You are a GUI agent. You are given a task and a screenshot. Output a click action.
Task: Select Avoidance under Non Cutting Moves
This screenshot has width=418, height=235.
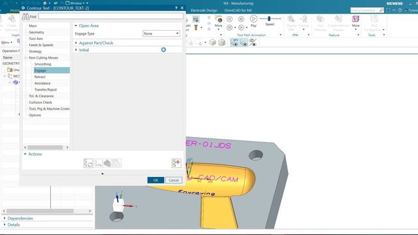(42, 83)
